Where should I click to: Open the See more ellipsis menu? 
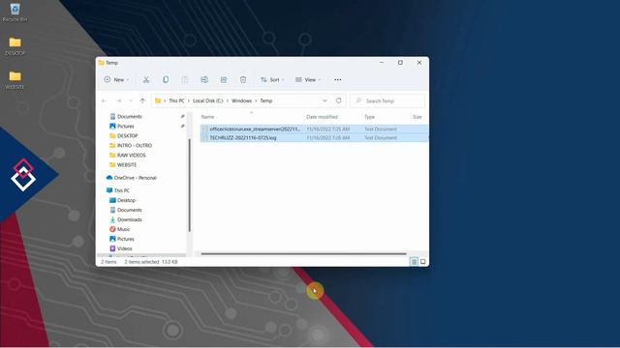[x=338, y=79]
